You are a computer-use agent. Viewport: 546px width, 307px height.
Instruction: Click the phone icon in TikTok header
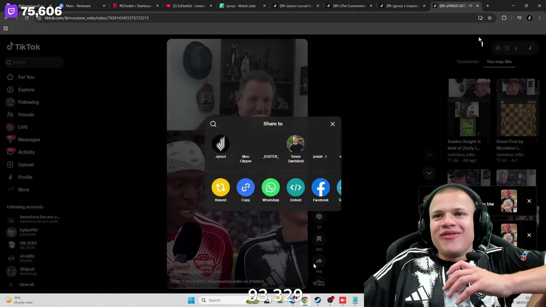click(507, 48)
